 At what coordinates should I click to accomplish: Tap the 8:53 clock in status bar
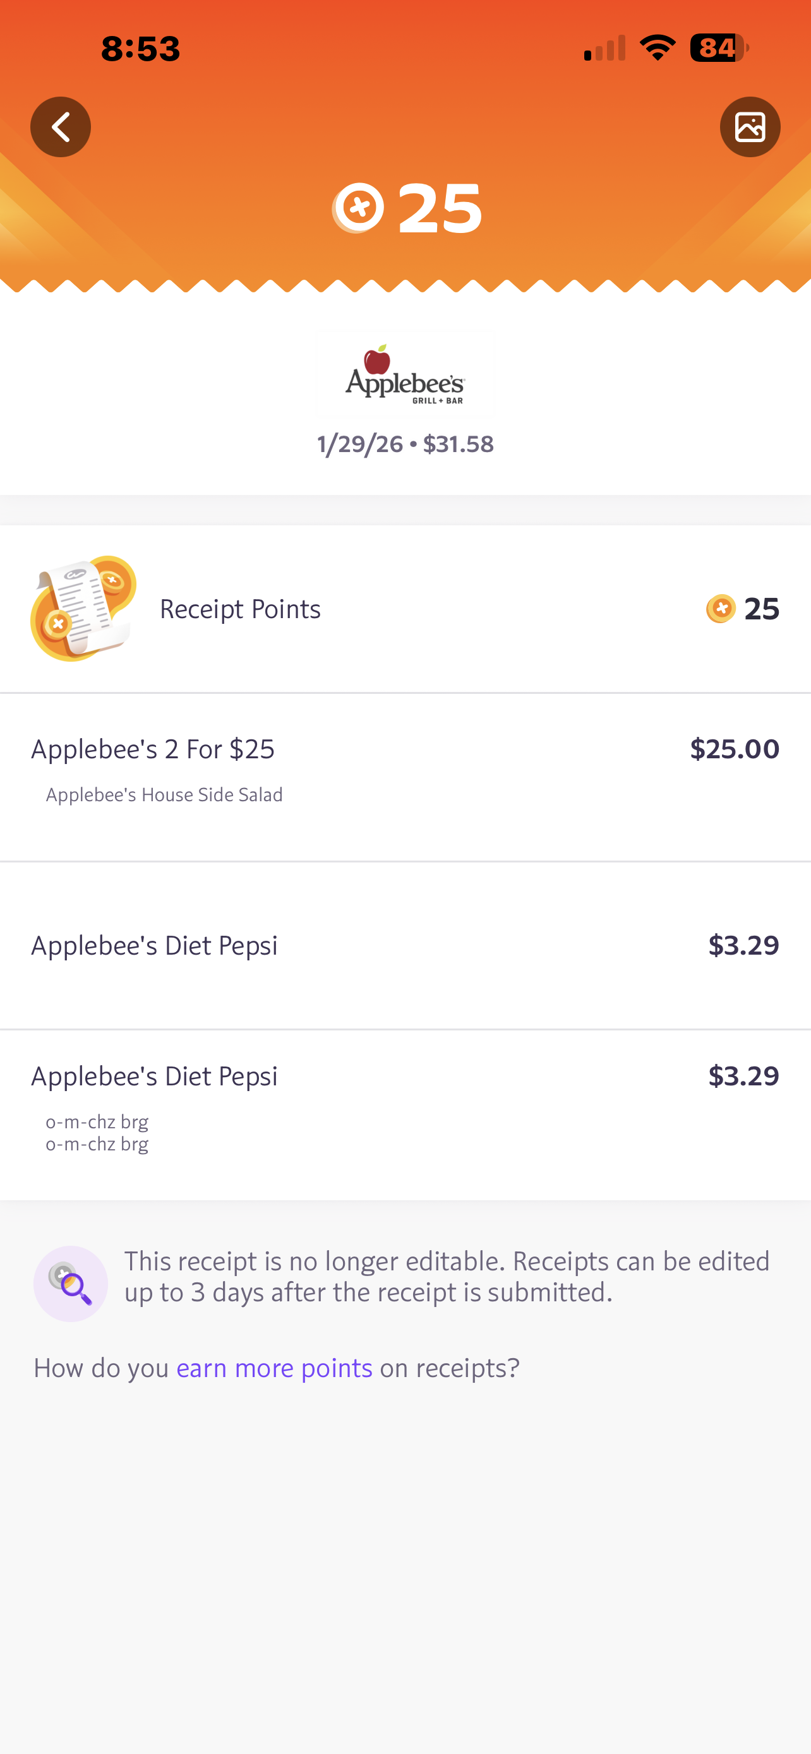tap(141, 49)
